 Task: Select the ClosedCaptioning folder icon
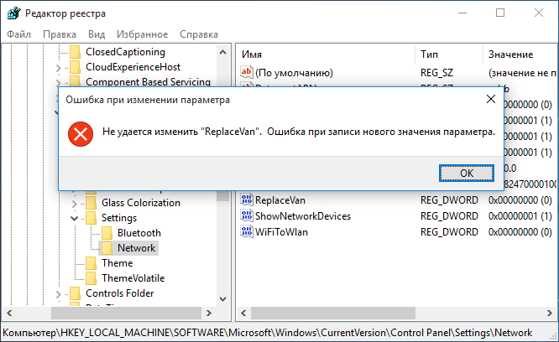(75, 52)
